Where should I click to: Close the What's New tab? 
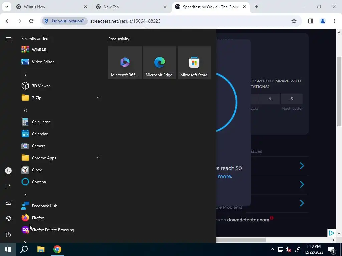[x=85, y=7]
